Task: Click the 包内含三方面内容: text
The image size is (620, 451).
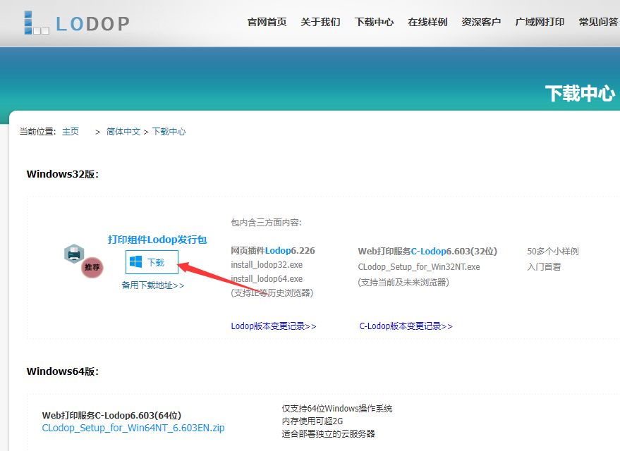Action: [266, 223]
